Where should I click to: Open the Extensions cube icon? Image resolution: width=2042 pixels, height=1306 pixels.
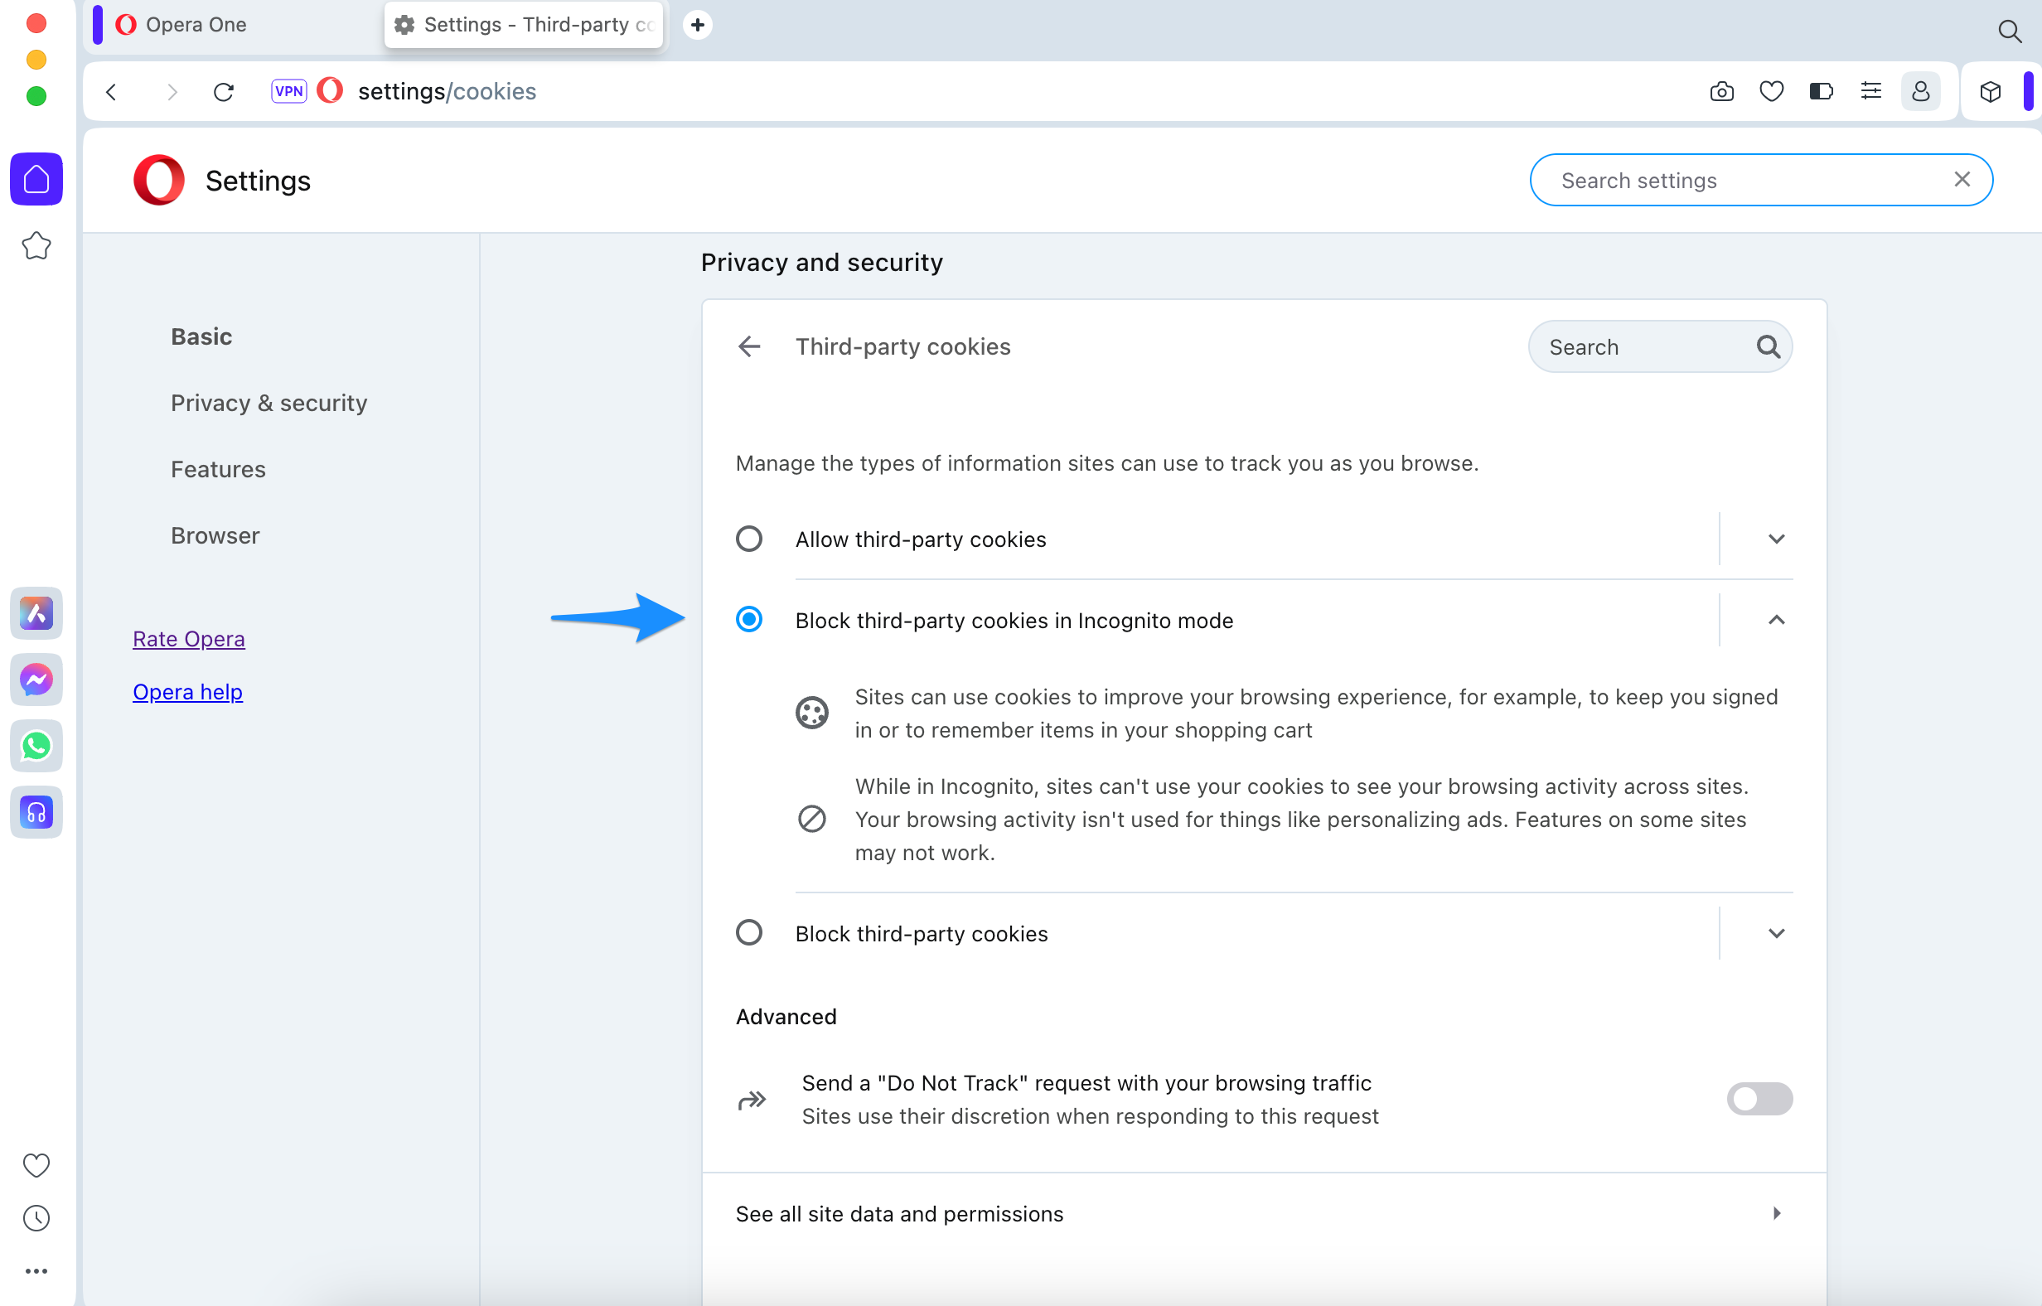(1991, 92)
